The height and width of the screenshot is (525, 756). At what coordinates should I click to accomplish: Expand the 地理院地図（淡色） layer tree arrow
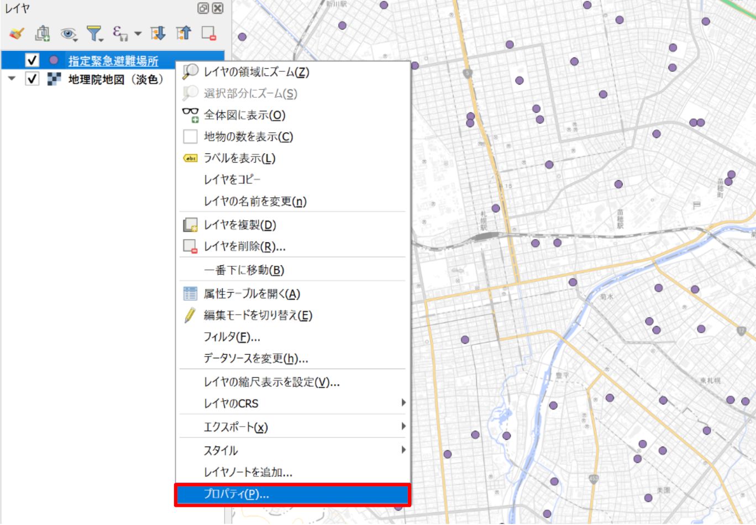[12, 79]
